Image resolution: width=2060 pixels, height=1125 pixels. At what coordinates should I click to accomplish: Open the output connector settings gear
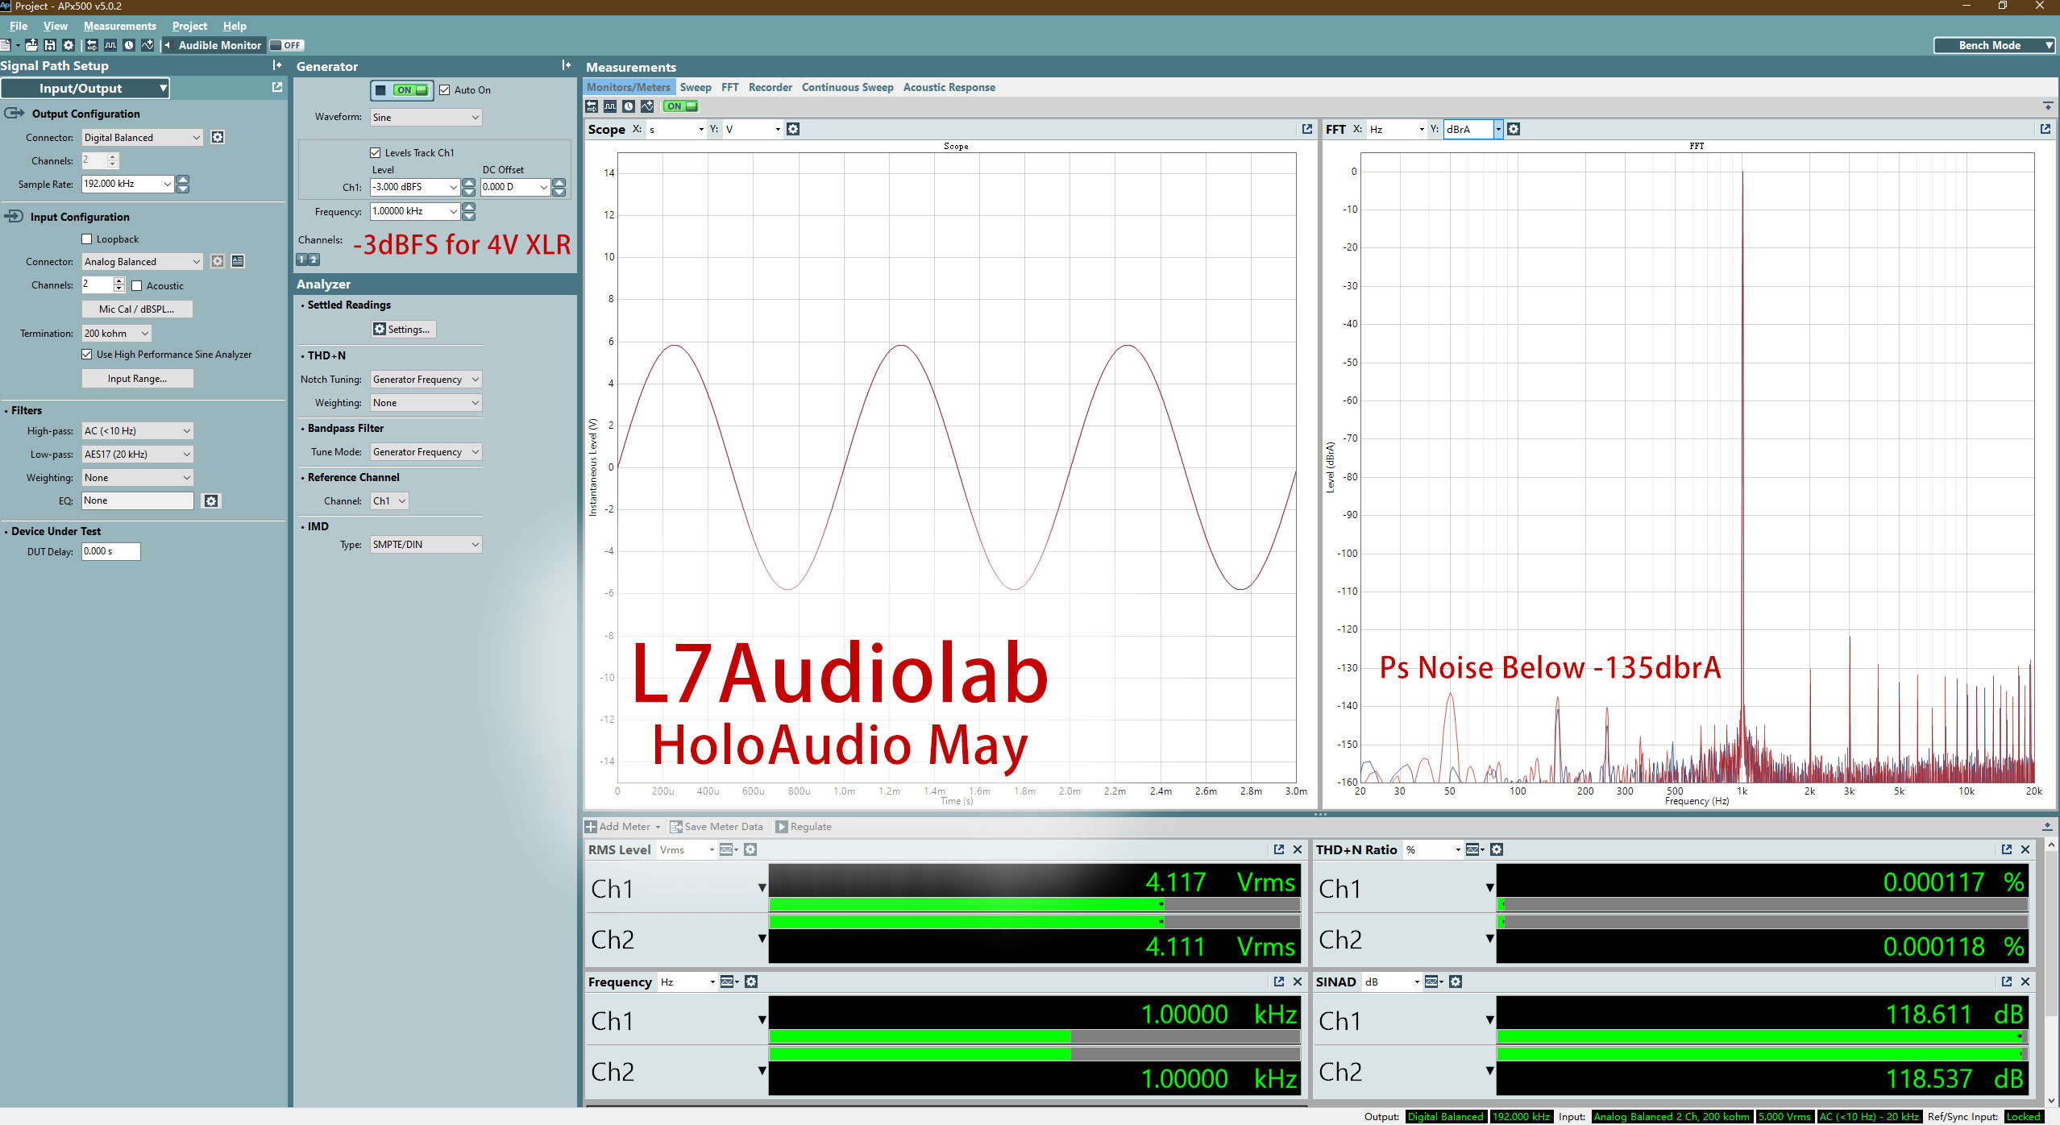point(218,137)
